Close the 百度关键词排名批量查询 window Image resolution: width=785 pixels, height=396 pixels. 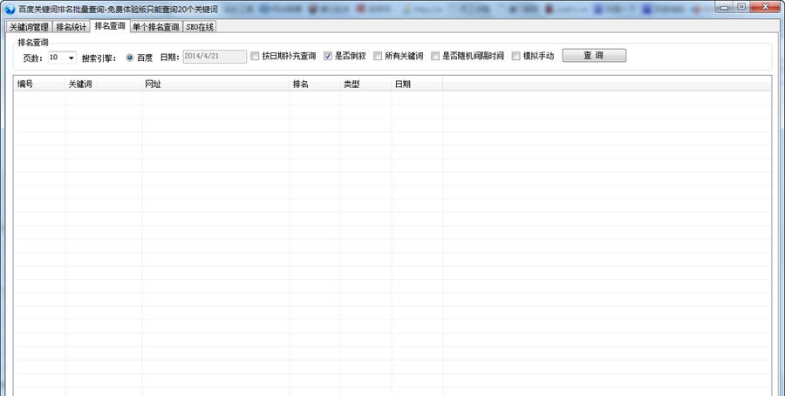(x=765, y=6)
